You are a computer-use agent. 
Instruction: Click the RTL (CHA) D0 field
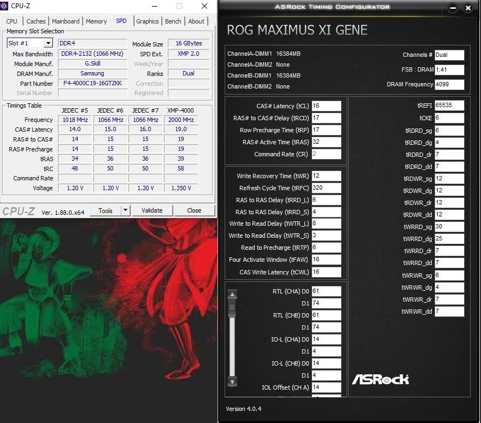click(x=326, y=291)
